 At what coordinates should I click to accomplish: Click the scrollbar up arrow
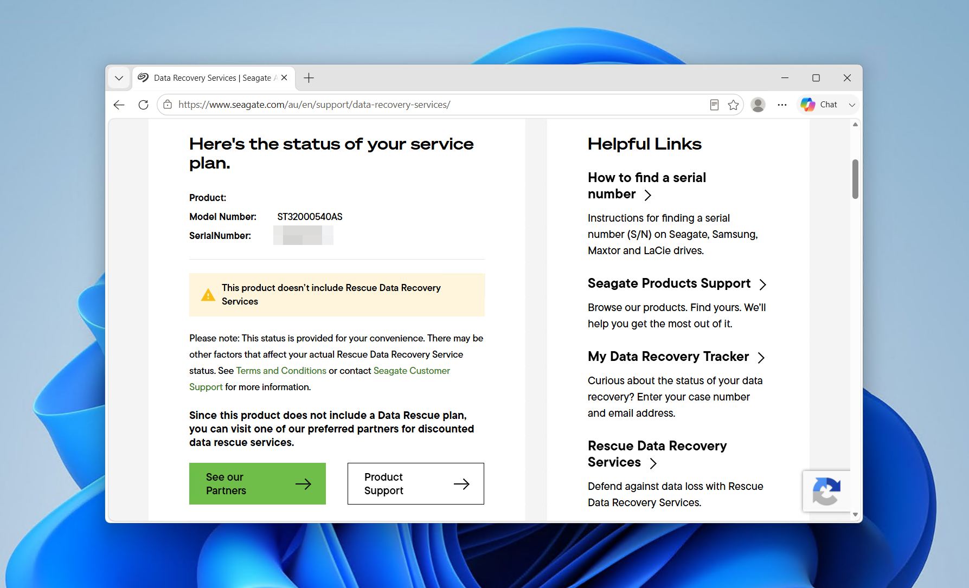tap(855, 125)
